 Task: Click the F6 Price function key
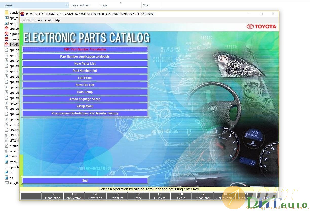pos(138,196)
